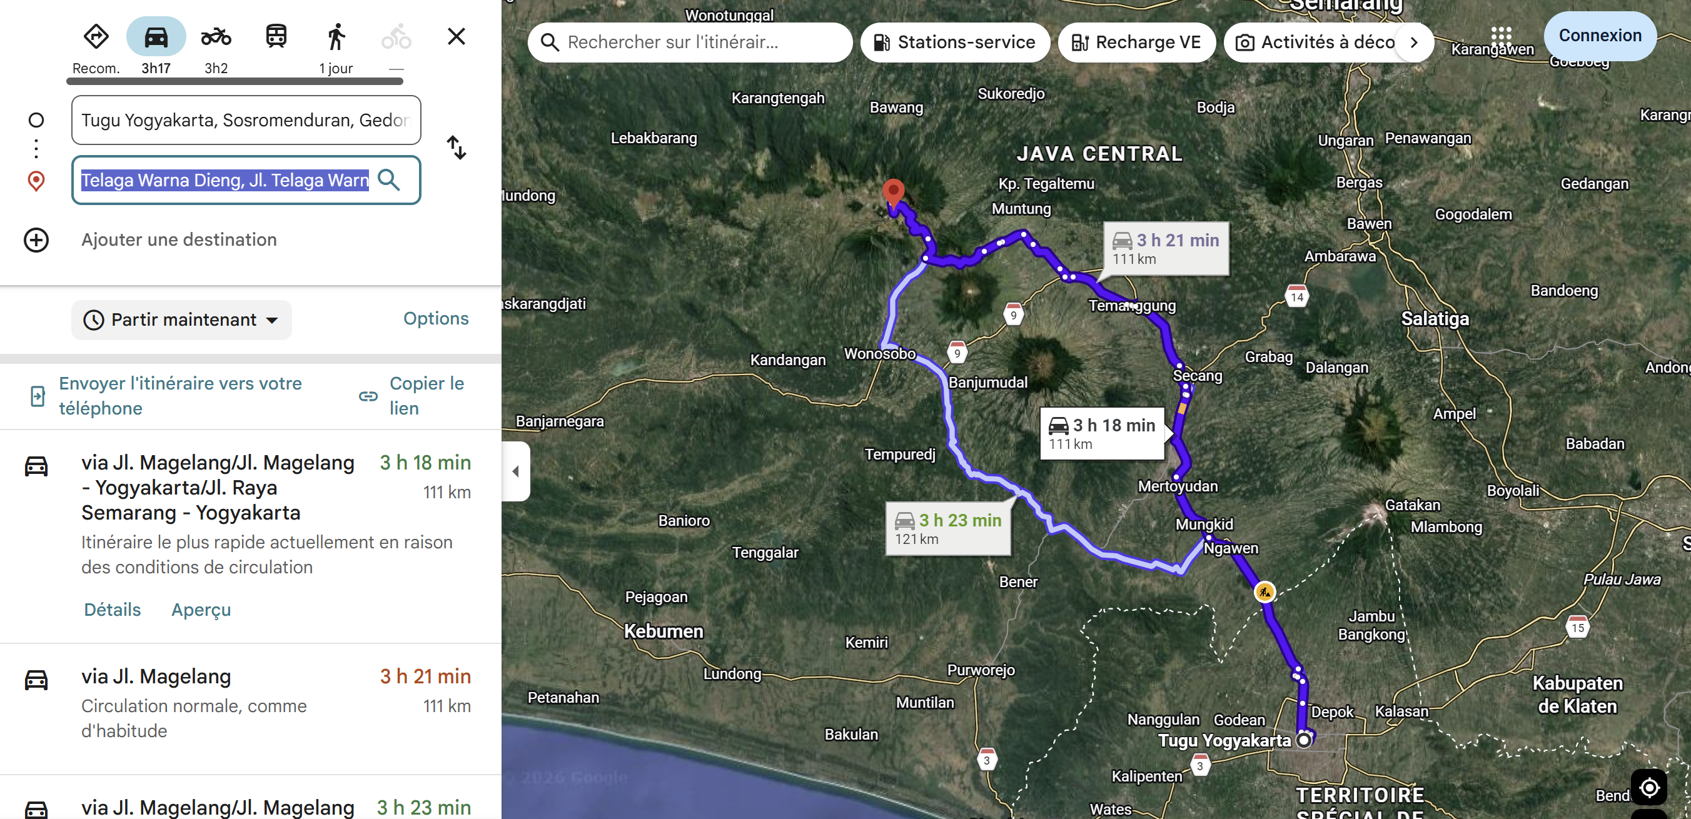Select the recommended travel mode icon
This screenshot has width=1691, height=819.
coord(96,36)
